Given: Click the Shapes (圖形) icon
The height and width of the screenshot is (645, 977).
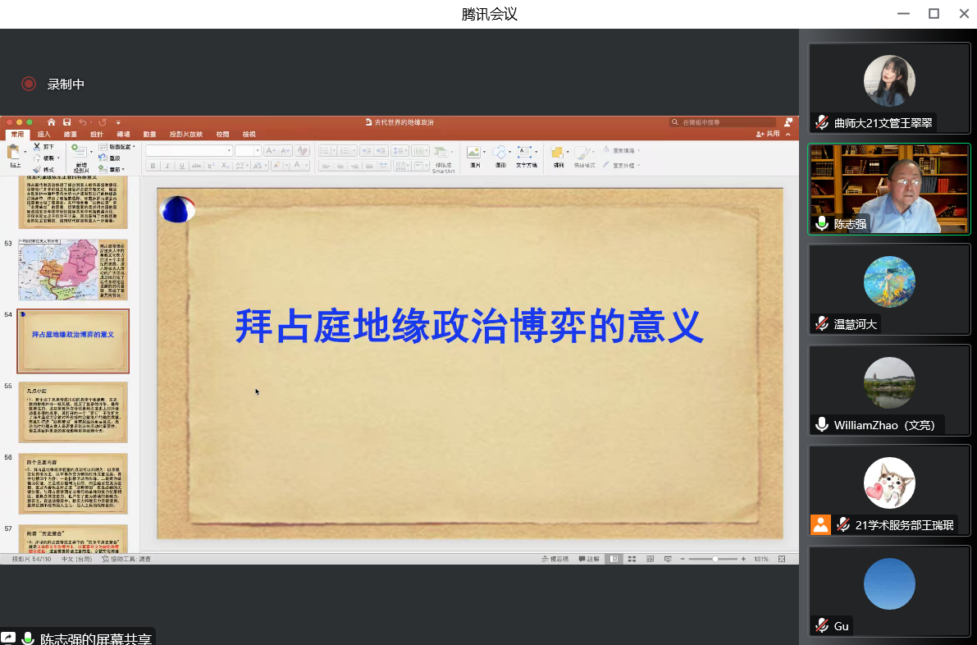Looking at the screenshot, I should (500, 153).
